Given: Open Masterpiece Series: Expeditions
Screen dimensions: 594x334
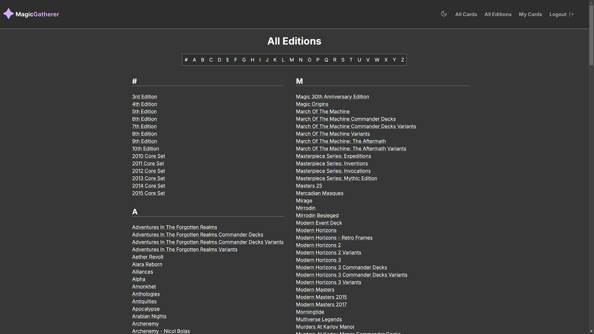Looking at the screenshot, I should tap(334, 156).
